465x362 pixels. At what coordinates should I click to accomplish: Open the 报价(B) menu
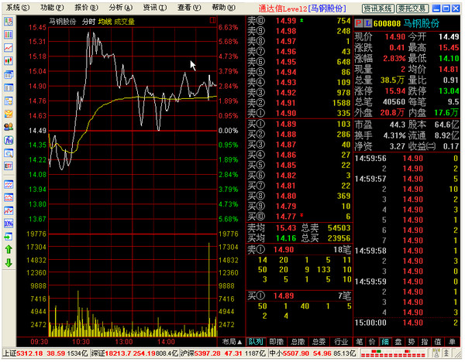(x=86, y=8)
